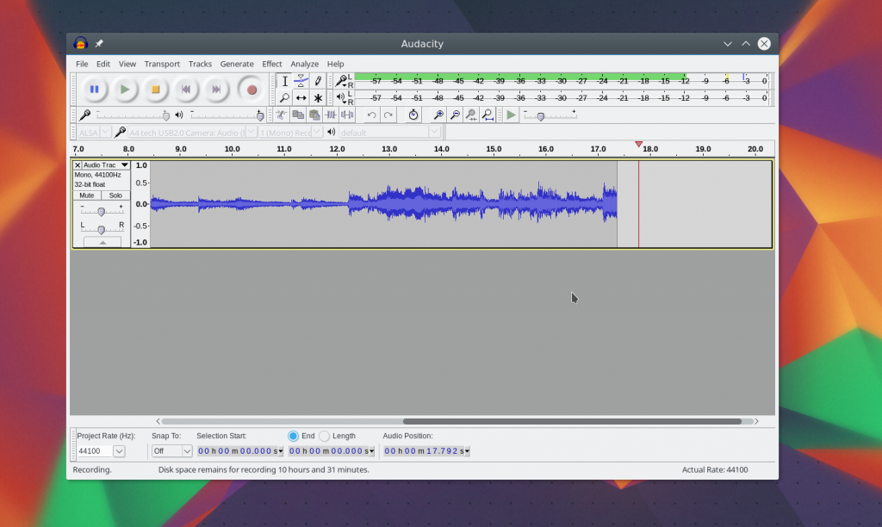Click the Skip to End button
Viewport: 882px width, 527px height.
pos(217,89)
